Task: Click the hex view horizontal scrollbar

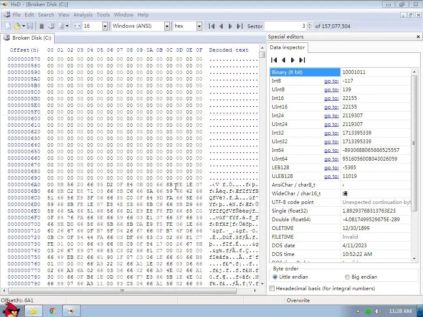Action: tap(122, 291)
